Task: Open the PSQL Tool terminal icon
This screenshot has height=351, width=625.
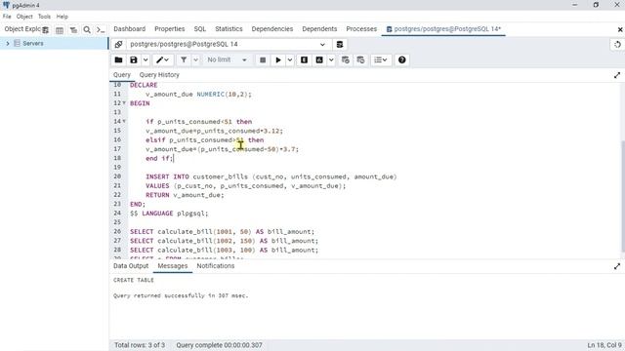Action: (101, 30)
